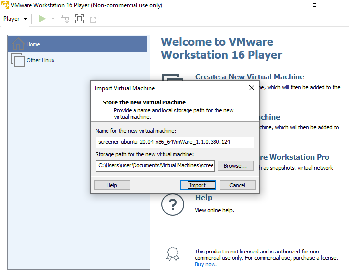Click the Help question mark icon

172,204
